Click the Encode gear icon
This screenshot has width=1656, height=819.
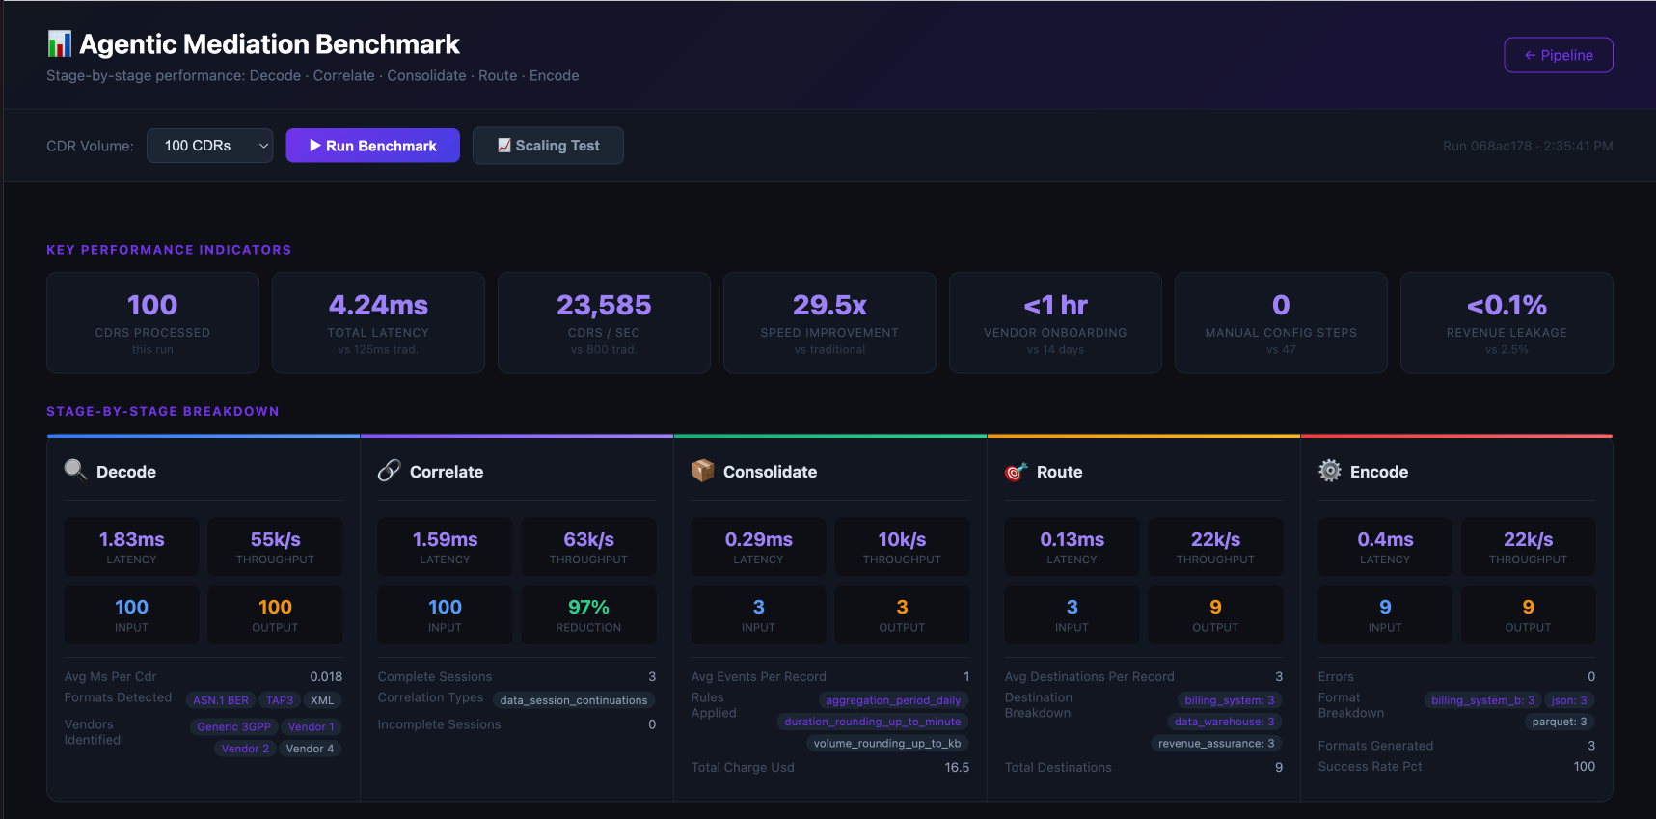tap(1329, 471)
